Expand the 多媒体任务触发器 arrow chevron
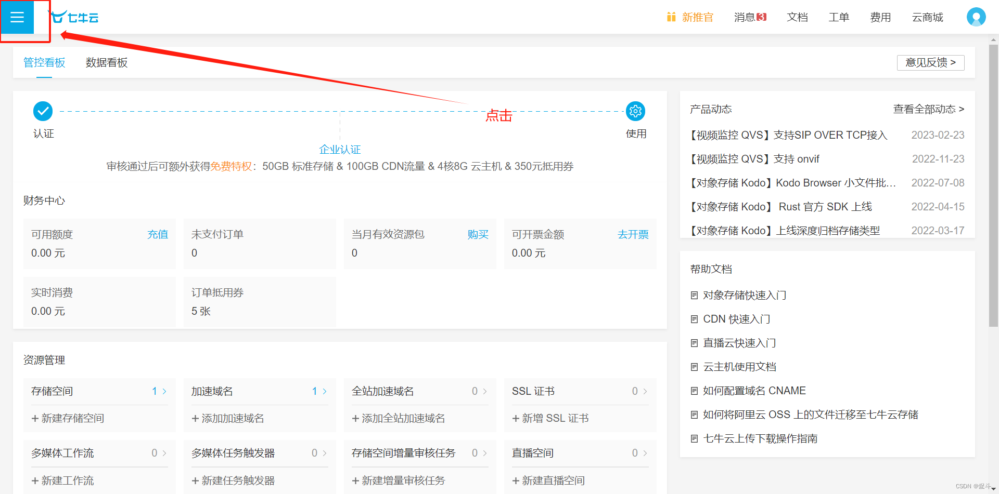The width and height of the screenshot is (999, 494). pyautogui.click(x=325, y=453)
